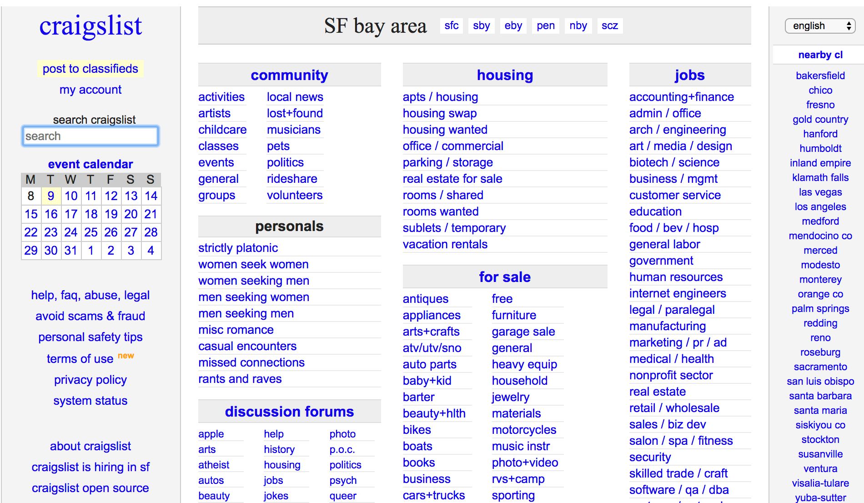Viewport: 864px width, 503px height.
Task: Open community activities category
Action: click(x=221, y=97)
